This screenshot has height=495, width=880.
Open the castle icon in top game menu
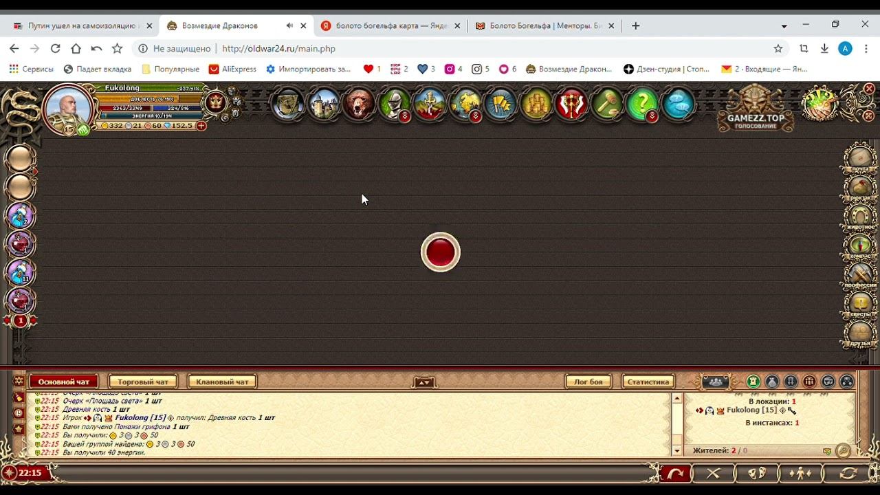(324, 104)
